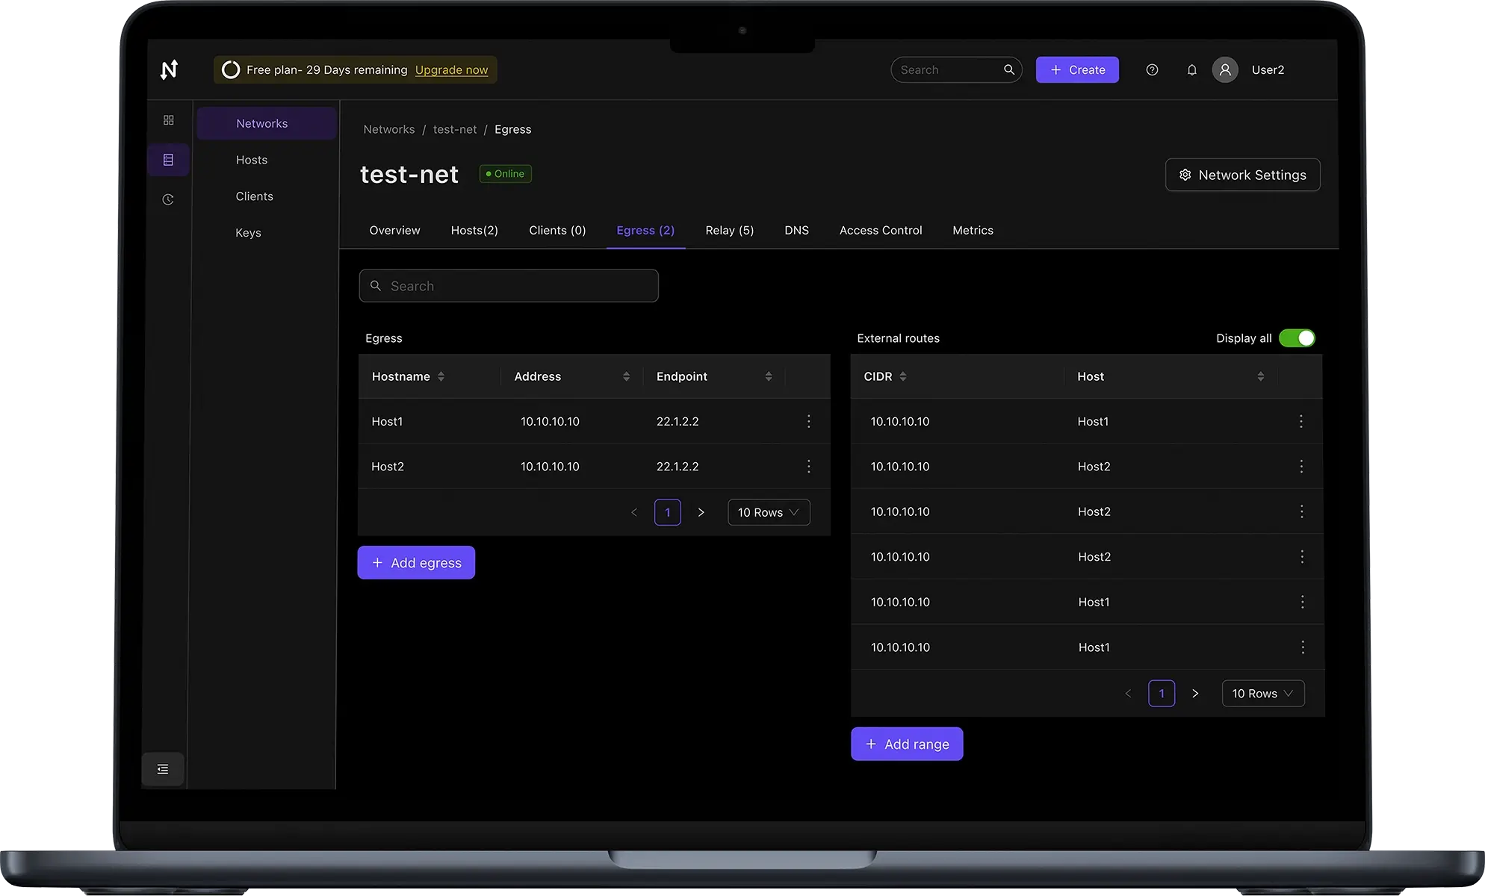The image size is (1485, 896).
Task: Collapse the sidebar using bottom panel icon
Action: coord(162,768)
